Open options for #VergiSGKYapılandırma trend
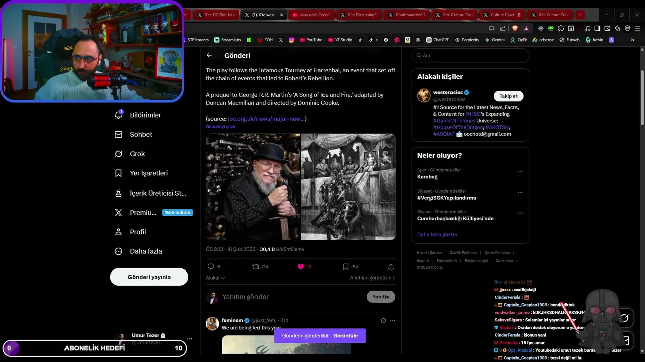Viewport: 645px width, 362px height. [x=520, y=192]
